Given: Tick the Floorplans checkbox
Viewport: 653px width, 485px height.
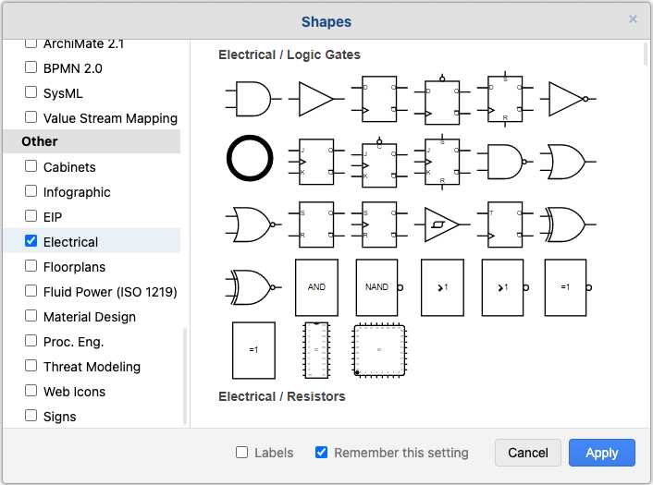Looking at the screenshot, I should [x=31, y=266].
